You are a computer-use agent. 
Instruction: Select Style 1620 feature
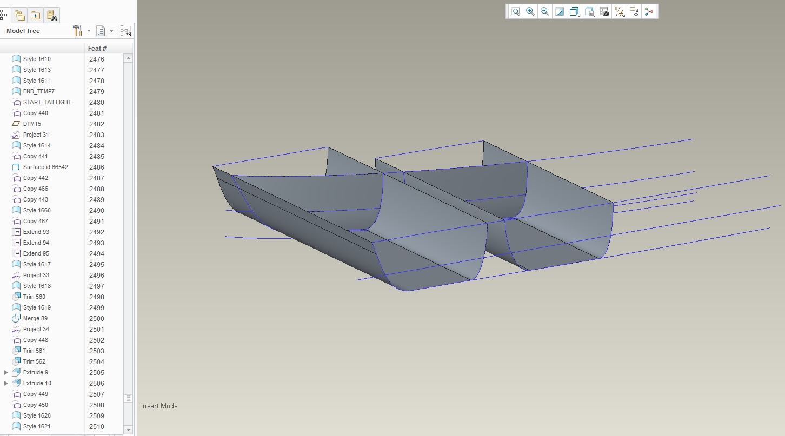[x=37, y=415]
